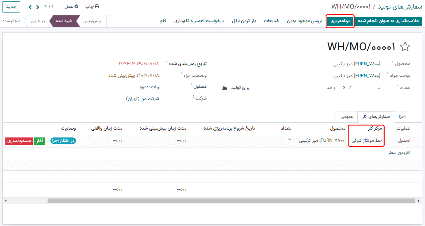Click the جدید button to create a record

(x=11, y=7)
